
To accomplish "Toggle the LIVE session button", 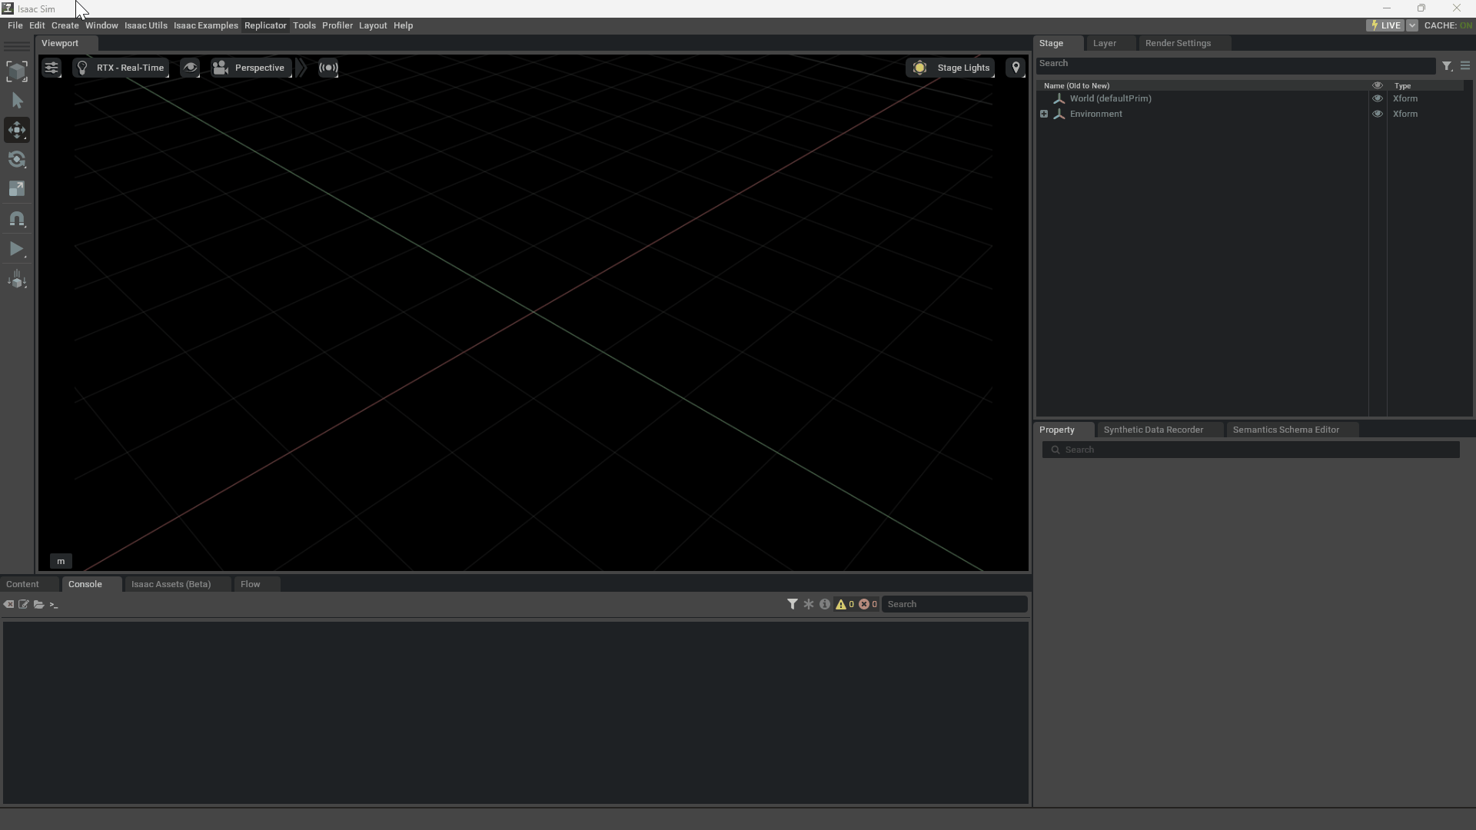I will (1385, 25).
